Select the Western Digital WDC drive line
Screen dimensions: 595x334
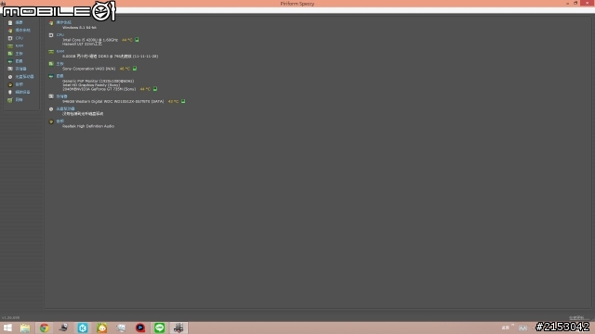113,101
